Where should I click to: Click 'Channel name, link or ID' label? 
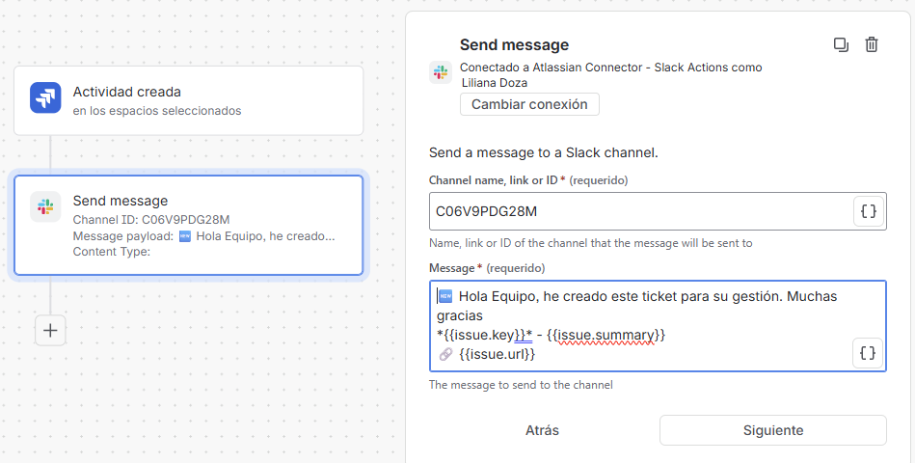click(493, 180)
